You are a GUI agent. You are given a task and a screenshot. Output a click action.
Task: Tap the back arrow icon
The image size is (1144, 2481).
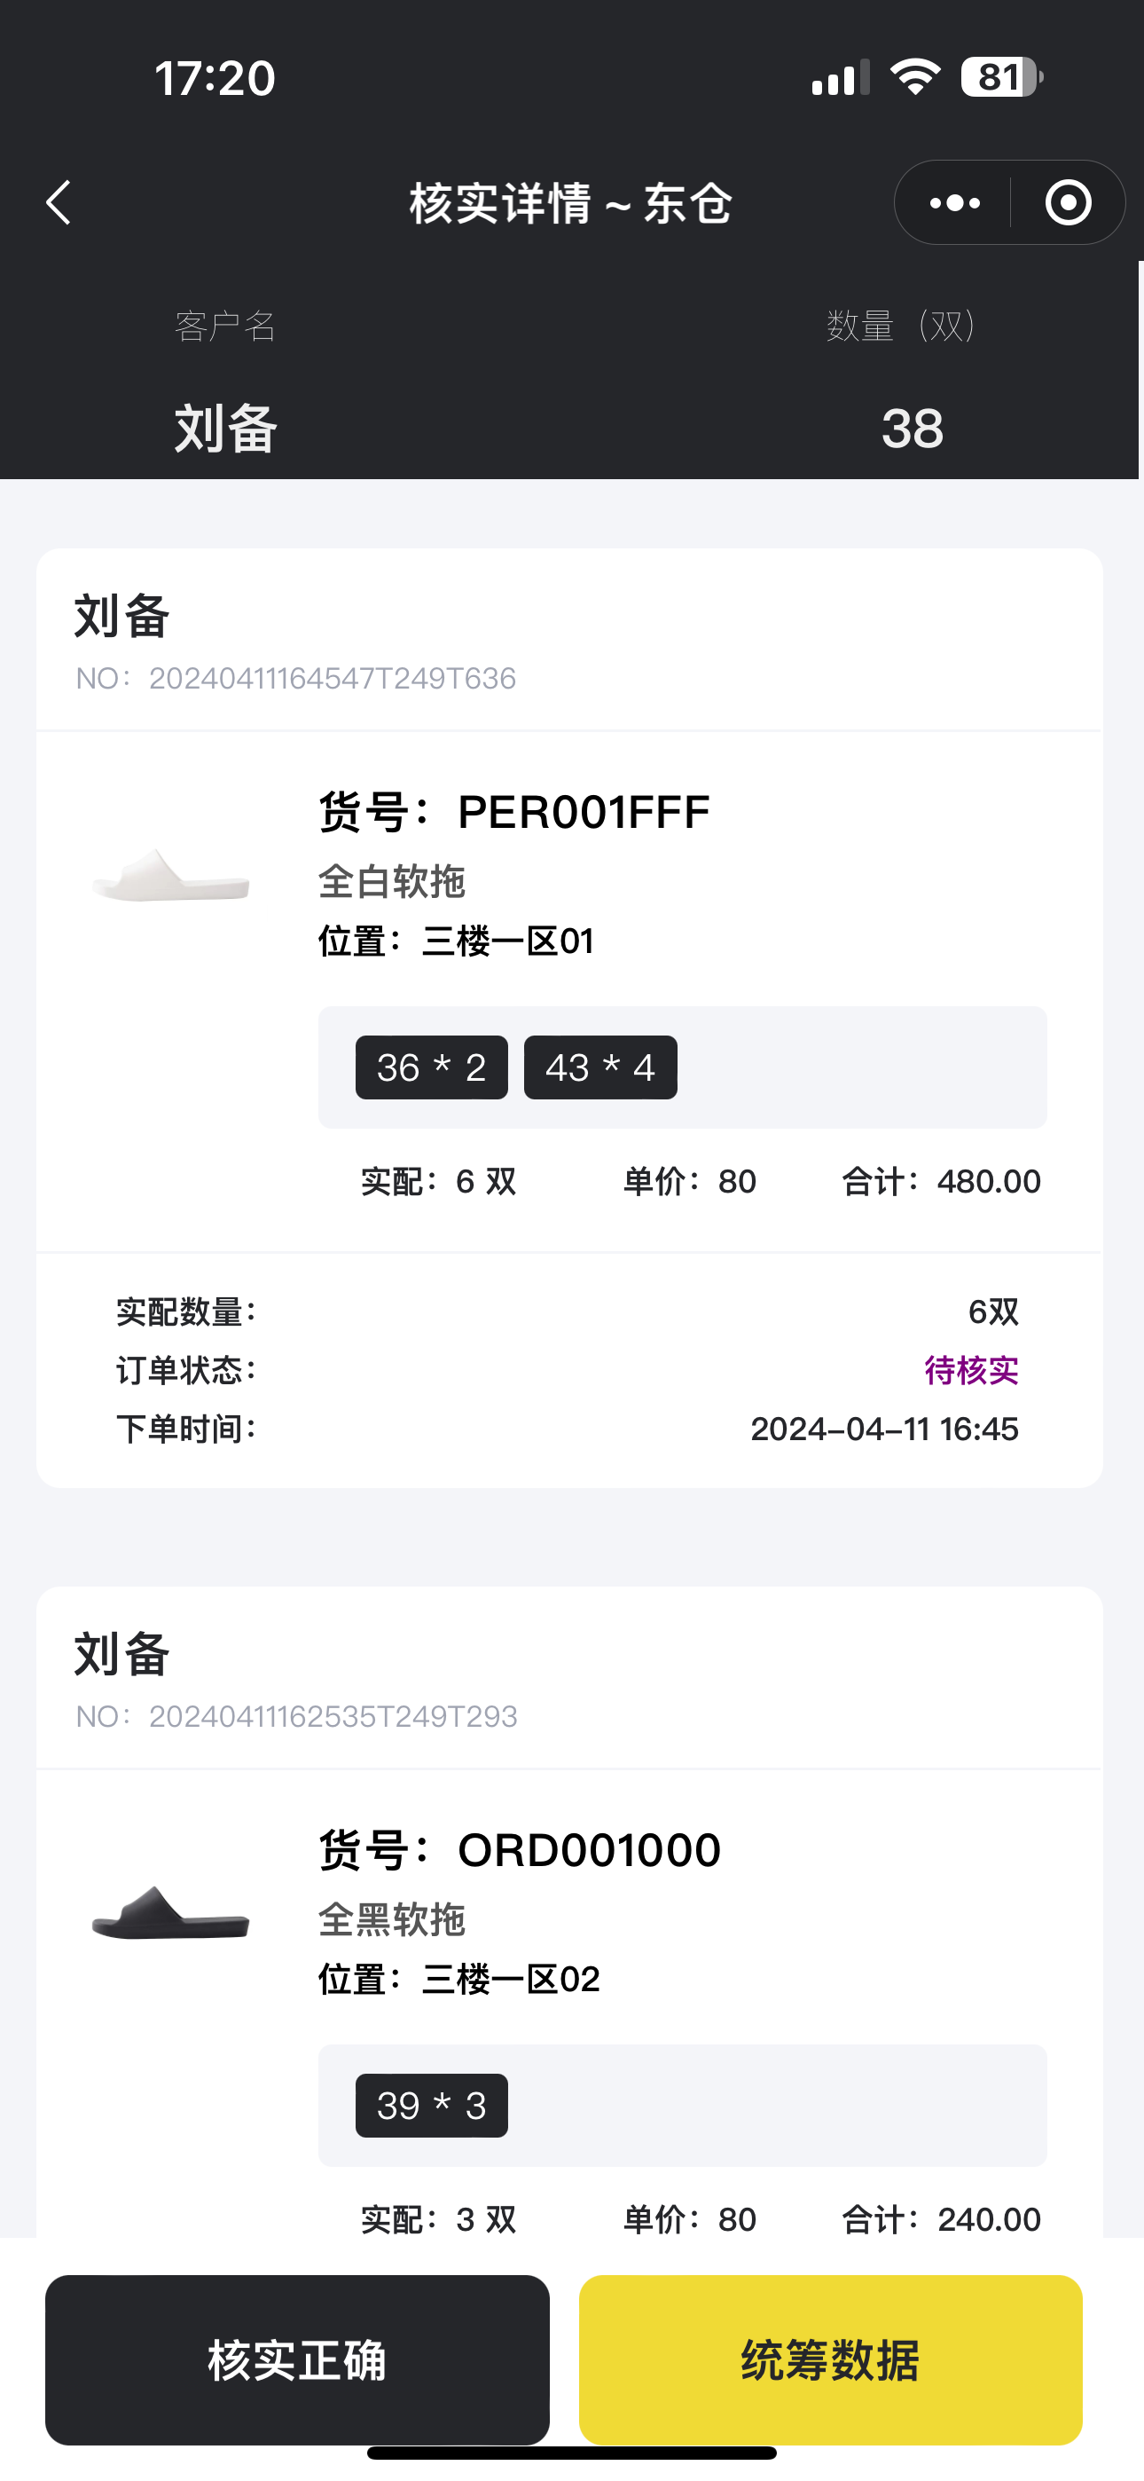click(59, 202)
